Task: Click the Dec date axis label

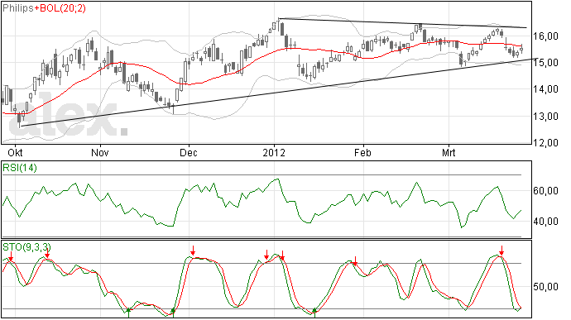Action: [x=189, y=152]
